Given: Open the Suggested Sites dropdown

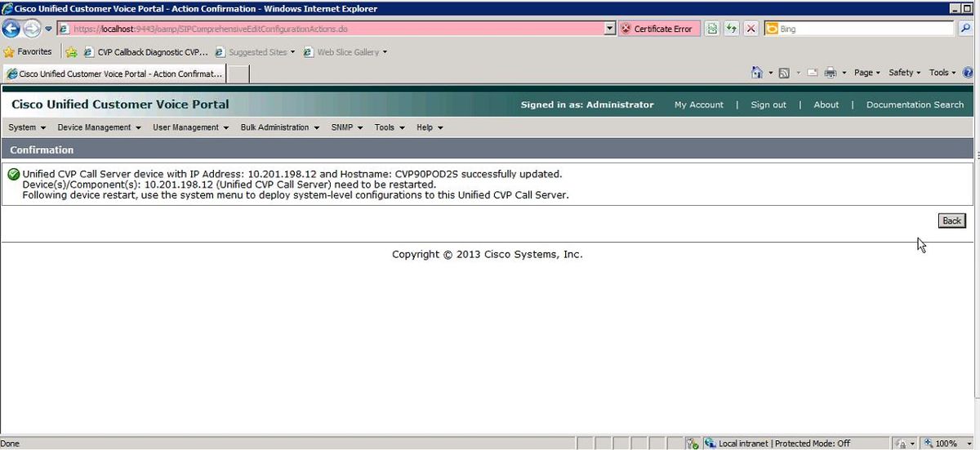Looking at the screenshot, I should 254,52.
